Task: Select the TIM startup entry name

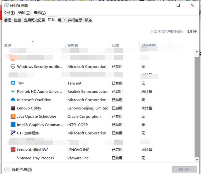Action: (x=20, y=83)
